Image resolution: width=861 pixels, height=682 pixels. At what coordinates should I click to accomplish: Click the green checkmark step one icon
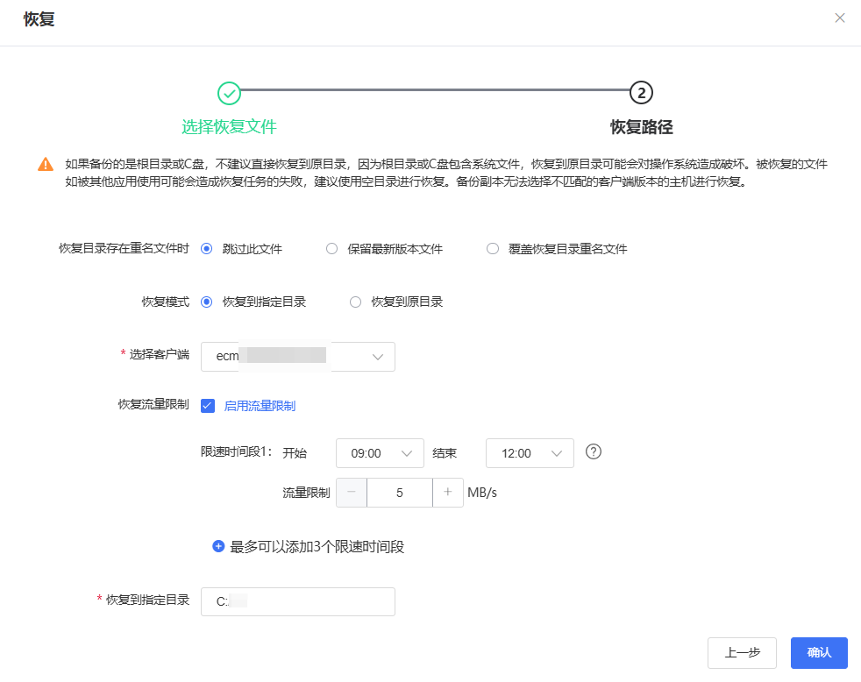click(x=229, y=93)
